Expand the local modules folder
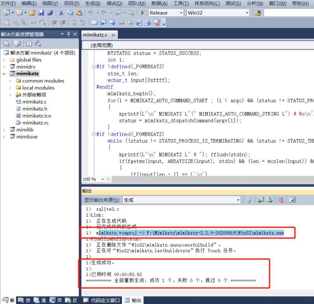This screenshot has width=314, height=304. pos(10,88)
